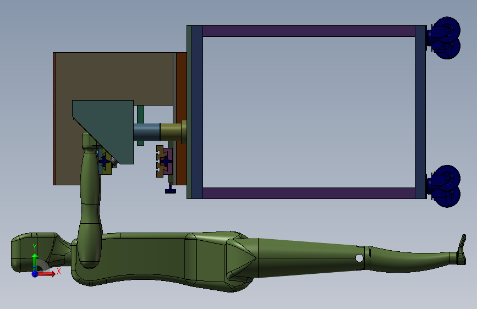Screen dimensions: 477x309
Task: Pick the top purple frame bar
Action: 309,31
